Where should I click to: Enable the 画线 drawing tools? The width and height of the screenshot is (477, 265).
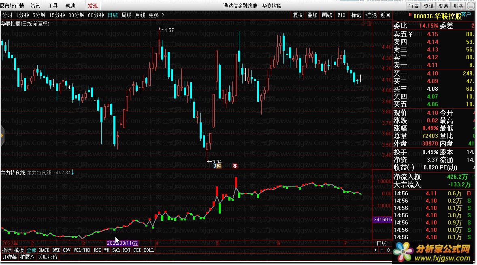coord(327,15)
